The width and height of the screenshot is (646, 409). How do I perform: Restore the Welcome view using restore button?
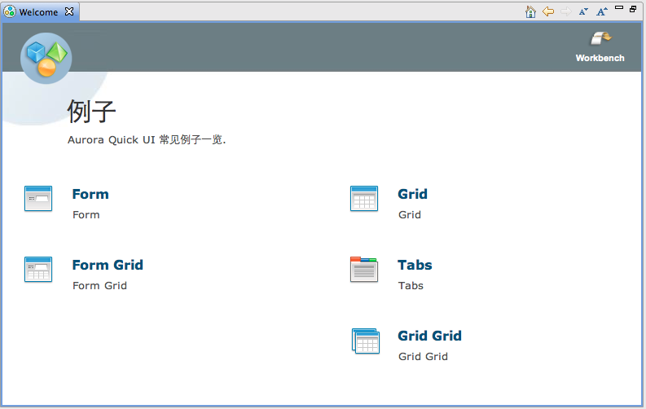[x=634, y=9]
